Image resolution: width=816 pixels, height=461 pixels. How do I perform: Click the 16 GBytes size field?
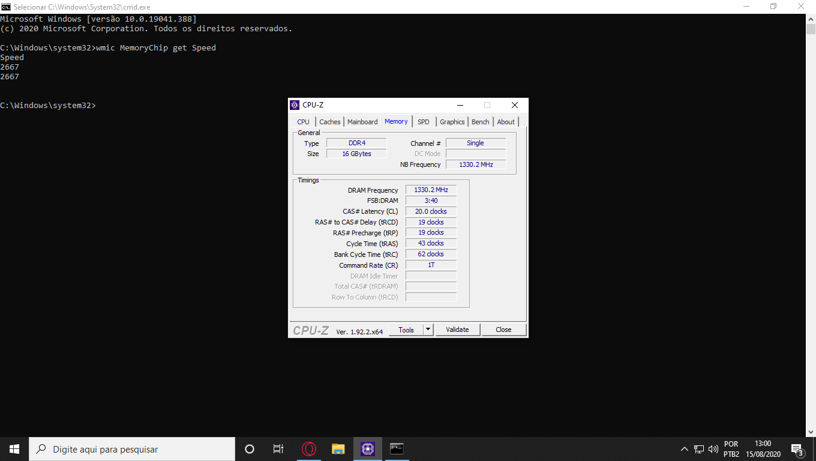click(356, 154)
